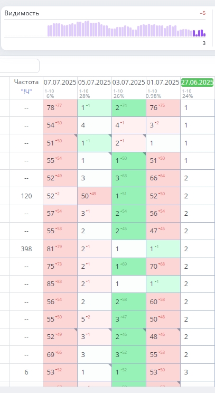
Task: Select the 07.07.2025 date column header
Action: tap(60, 82)
